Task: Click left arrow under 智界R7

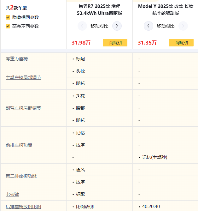Action: tap(82, 26)
